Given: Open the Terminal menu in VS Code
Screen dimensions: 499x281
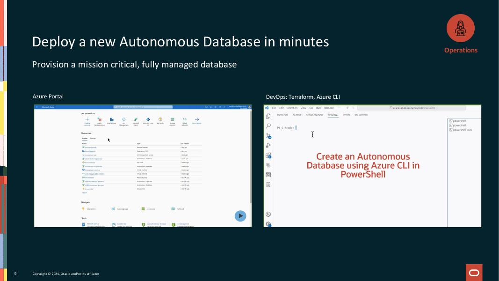Looking at the screenshot, I should 329,108.
